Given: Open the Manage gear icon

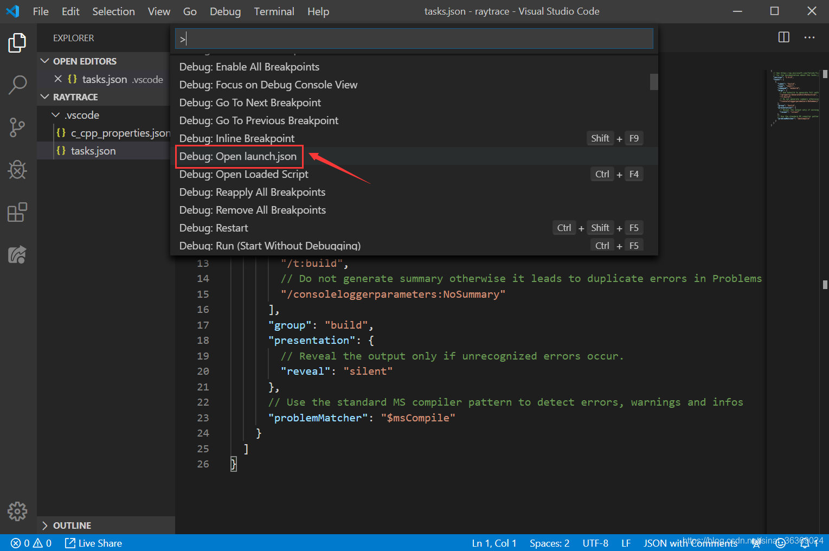Looking at the screenshot, I should click(17, 511).
